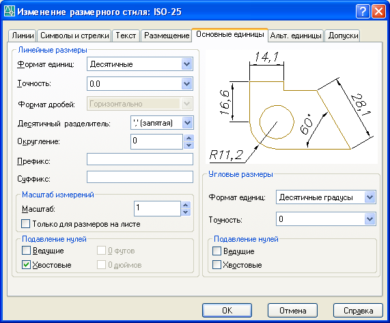Open the Допуски tab

point(343,36)
